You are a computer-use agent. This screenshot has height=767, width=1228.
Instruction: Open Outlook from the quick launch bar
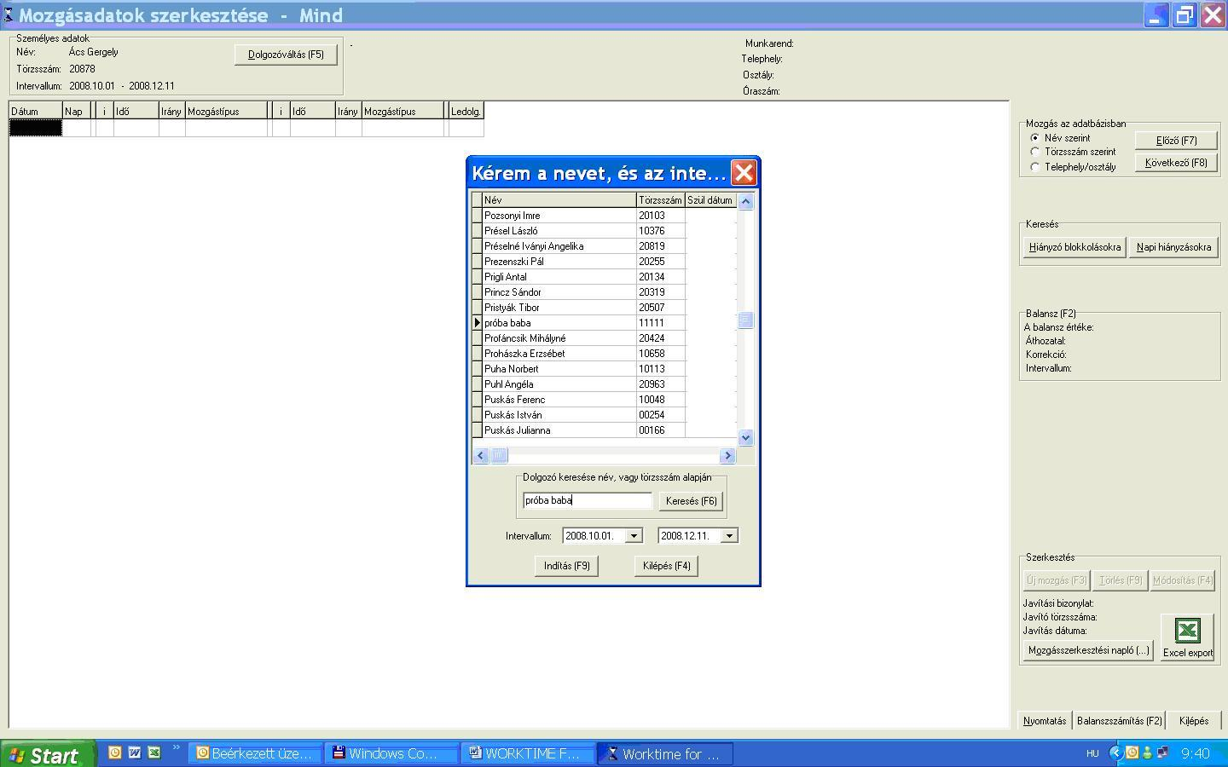pyautogui.click(x=114, y=753)
